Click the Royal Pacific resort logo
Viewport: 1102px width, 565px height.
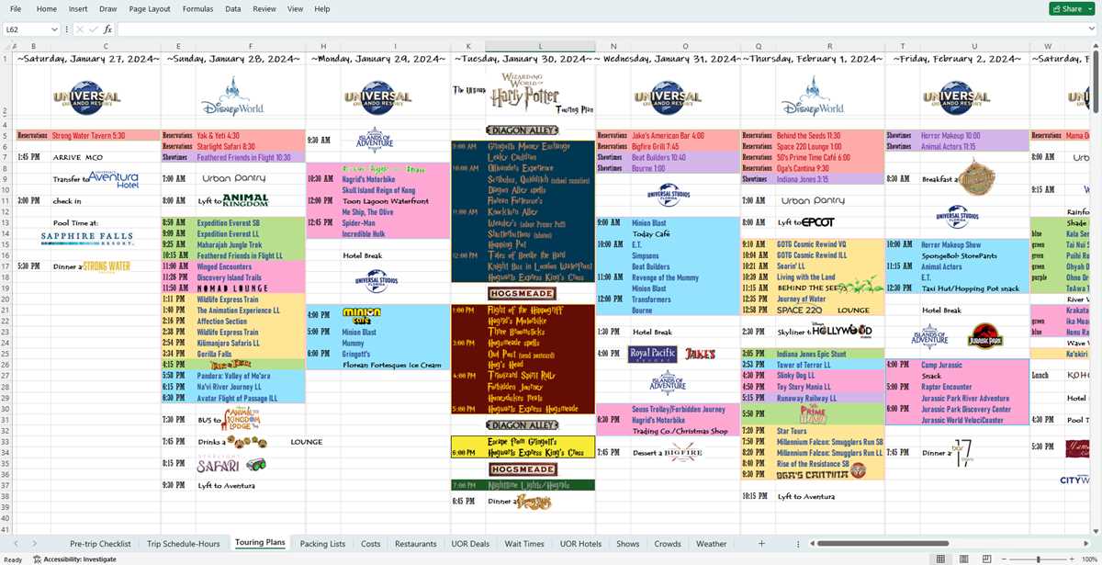[653, 353]
